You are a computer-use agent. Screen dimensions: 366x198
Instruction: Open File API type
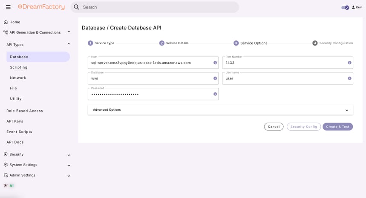[x=13, y=88]
